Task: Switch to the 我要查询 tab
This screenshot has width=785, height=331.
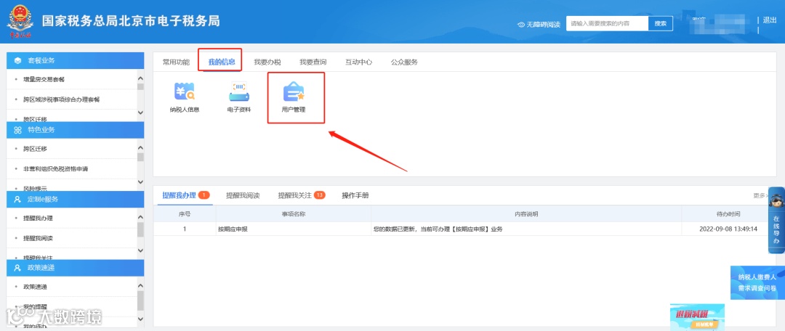Action: coord(313,62)
